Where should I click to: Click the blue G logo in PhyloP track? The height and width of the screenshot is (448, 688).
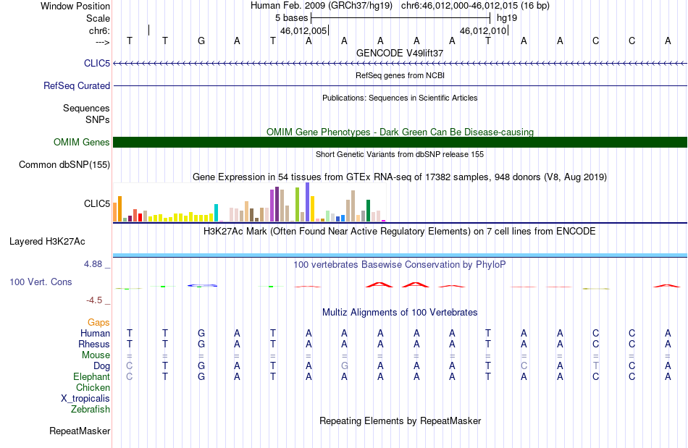tap(202, 285)
